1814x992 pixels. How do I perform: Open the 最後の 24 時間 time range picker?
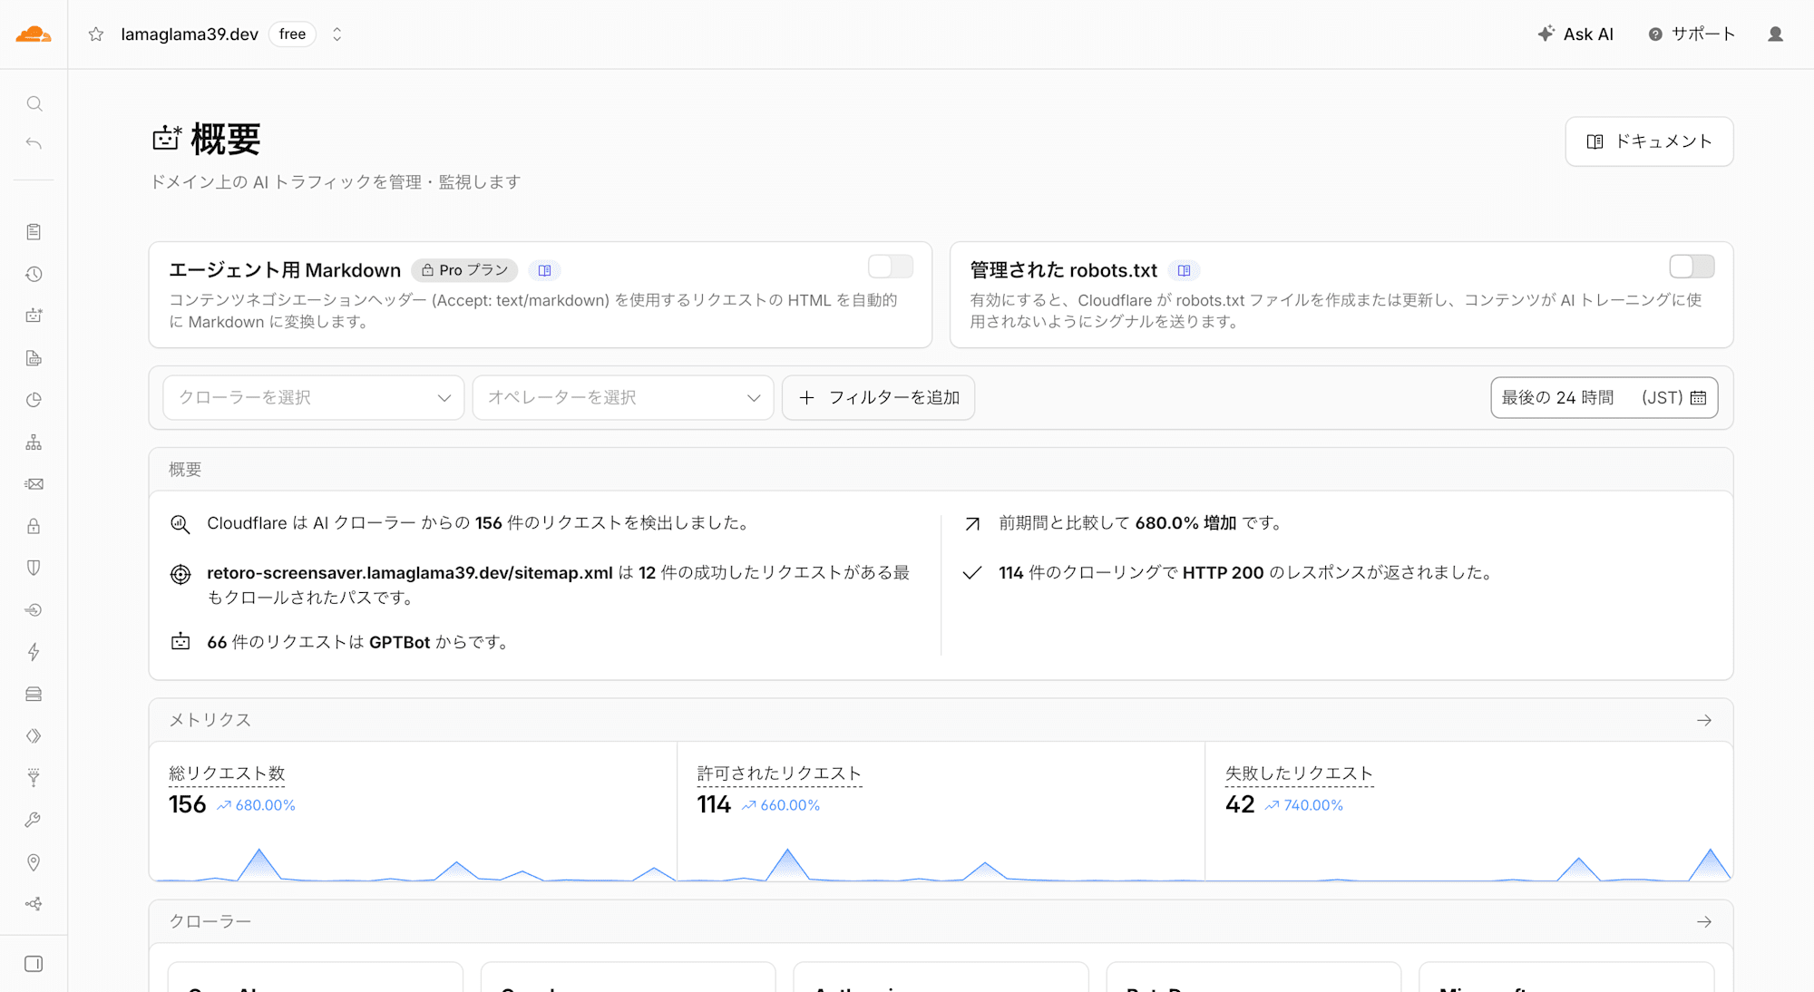(x=1604, y=398)
